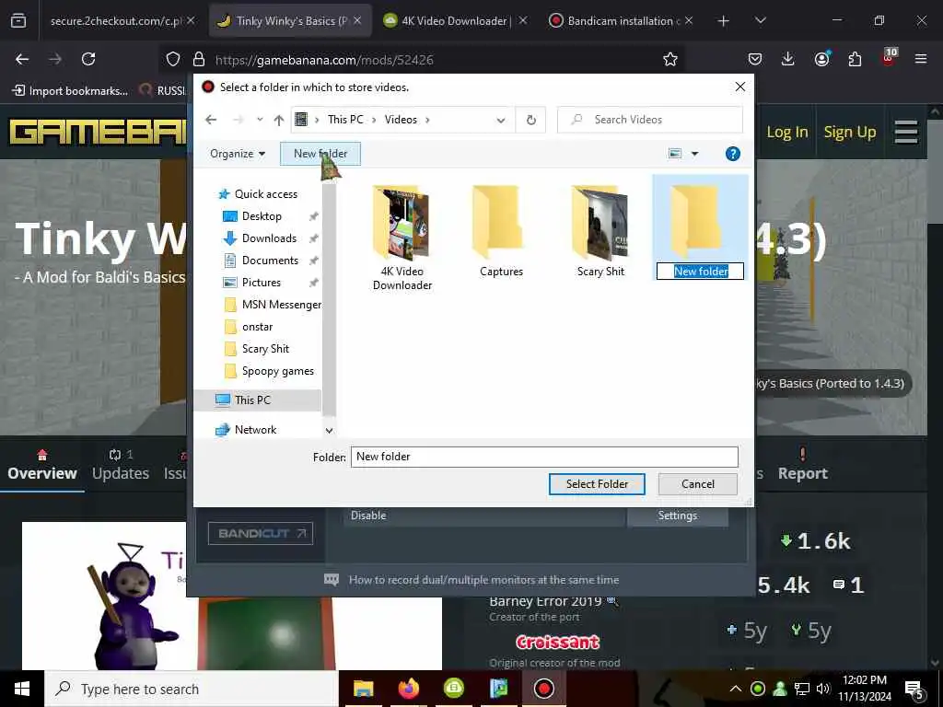The width and height of the screenshot is (943, 707).
Task: Open the folder dialog help
Action: click(x=732, y=154)
